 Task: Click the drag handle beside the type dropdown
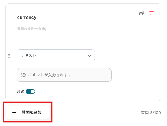tap(9, 56)
